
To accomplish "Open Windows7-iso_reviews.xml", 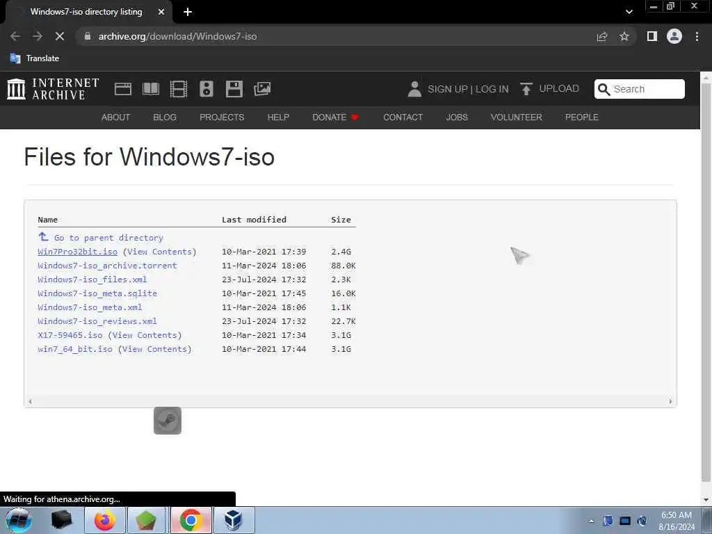I will pos(97,321).
